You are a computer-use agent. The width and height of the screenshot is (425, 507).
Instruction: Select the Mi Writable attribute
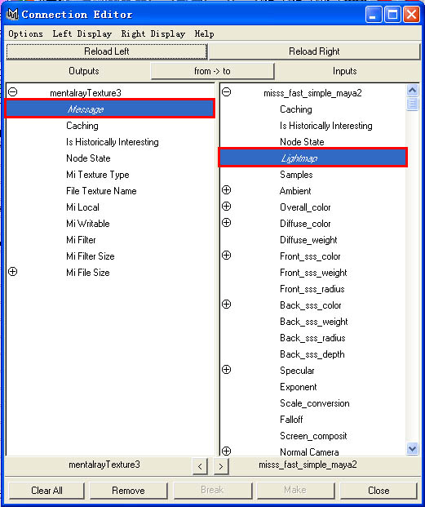[x=88, y=224]
